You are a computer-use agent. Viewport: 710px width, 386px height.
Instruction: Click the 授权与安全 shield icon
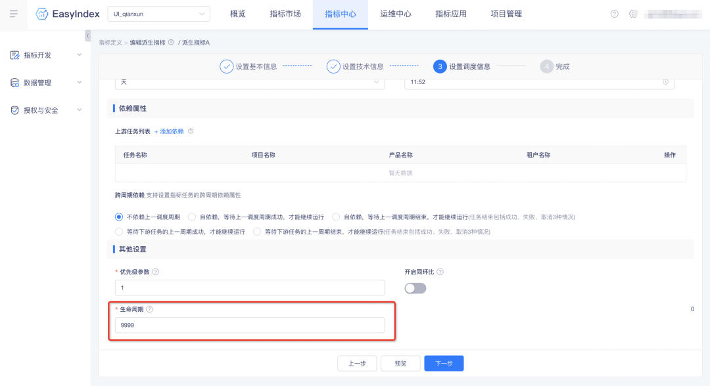tap(15, 110)
